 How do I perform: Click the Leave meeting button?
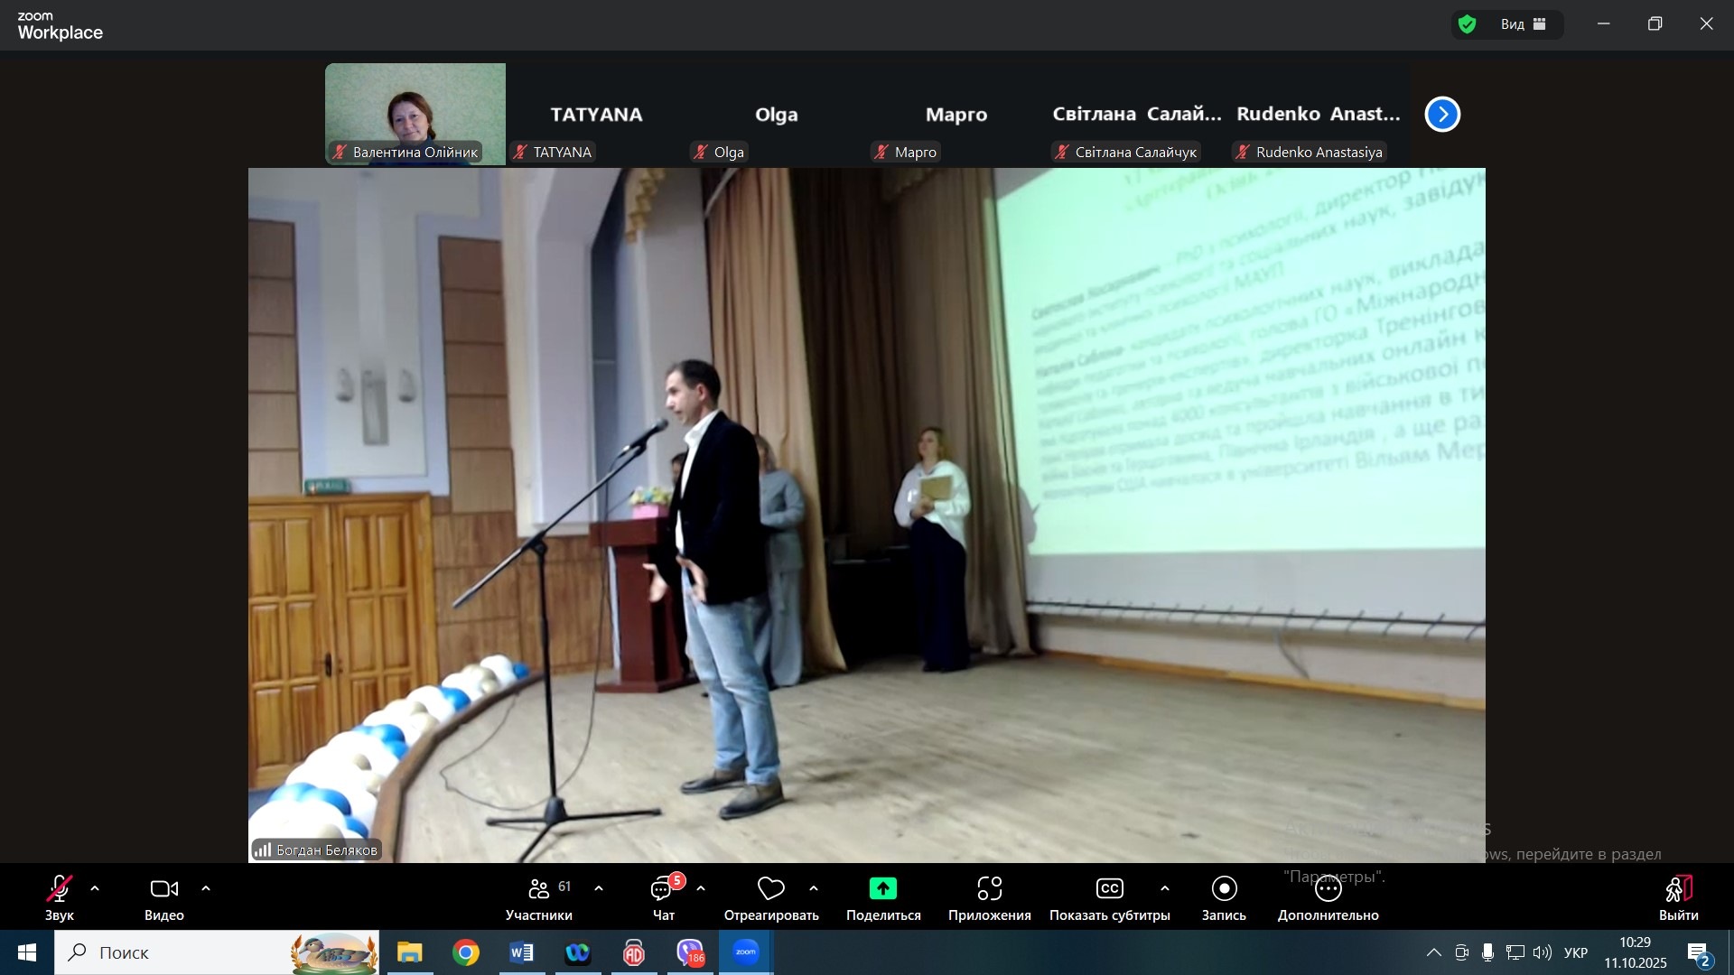pyautogui.click(x=1678, y=889)
